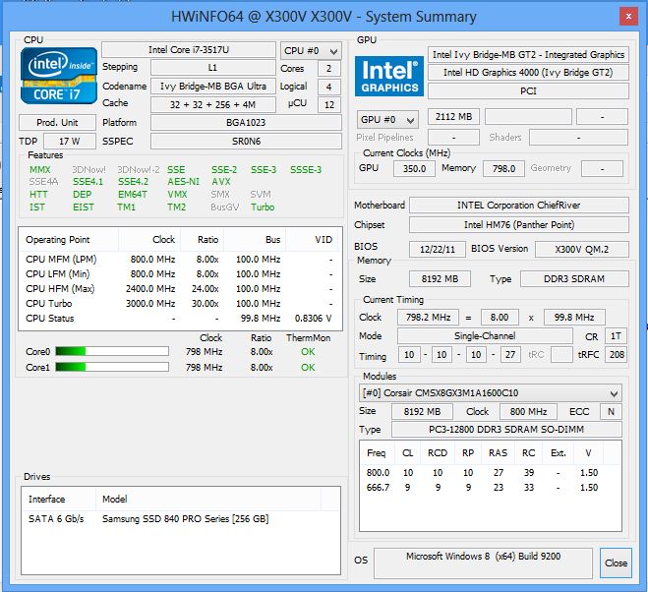Click the Drives Interface column header

coord(59,499)
